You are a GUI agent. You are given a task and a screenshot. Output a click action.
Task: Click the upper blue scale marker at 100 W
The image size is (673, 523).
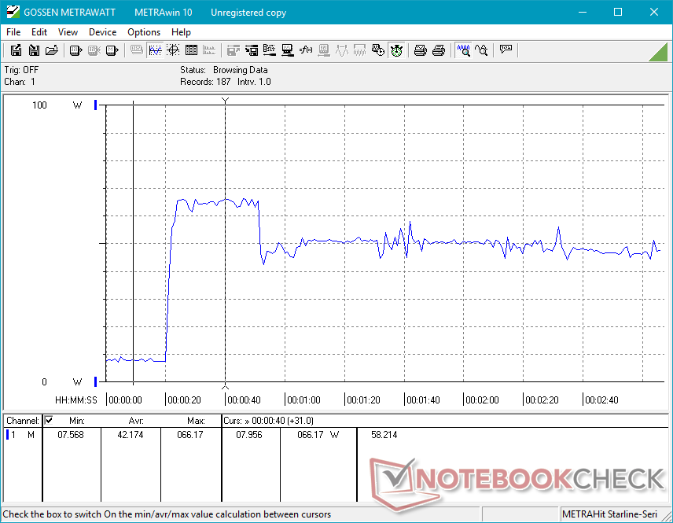[x=96, y=105]
